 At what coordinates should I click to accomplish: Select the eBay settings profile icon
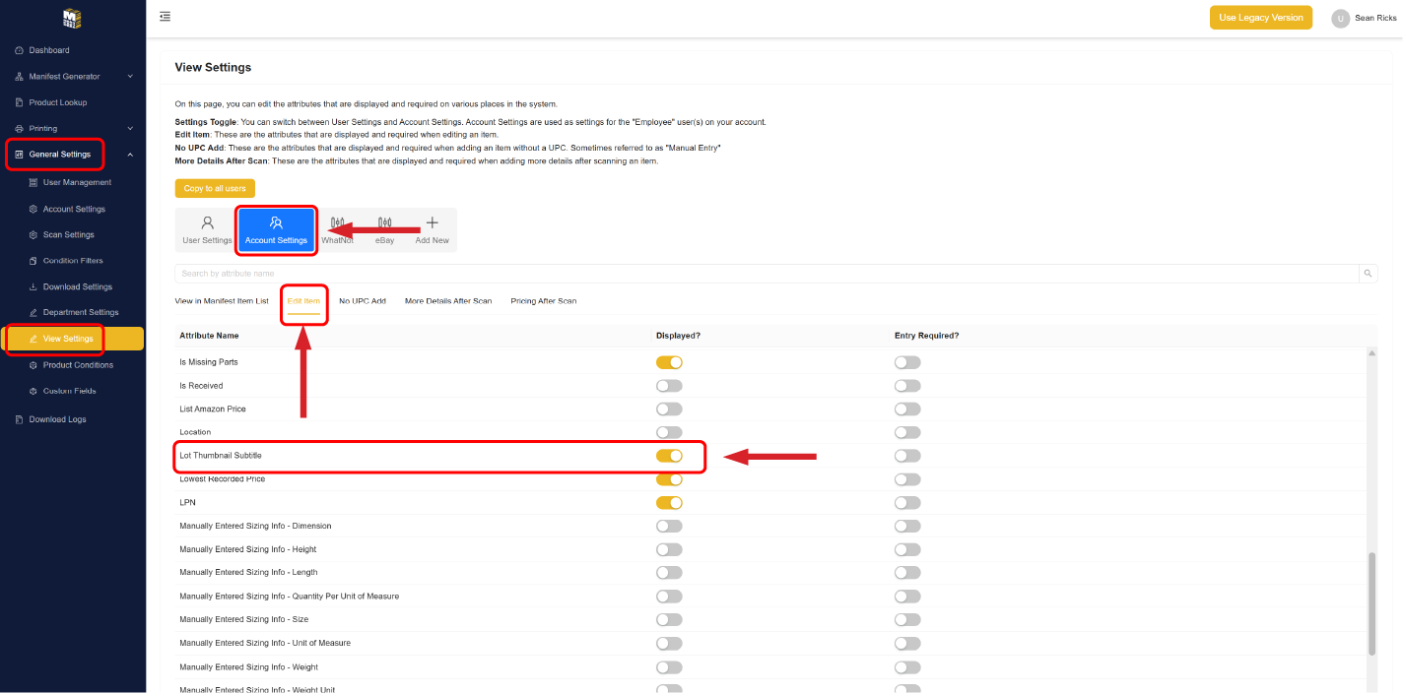click(384, 223)
